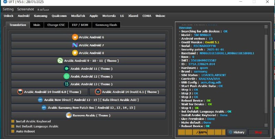275x139 pixels.
Task: Switch to the Android section
Action: pos(23,16)
